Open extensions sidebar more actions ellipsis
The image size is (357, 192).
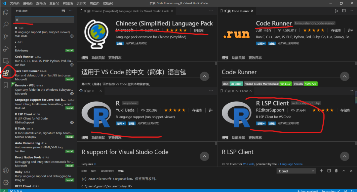pos(71,11)
